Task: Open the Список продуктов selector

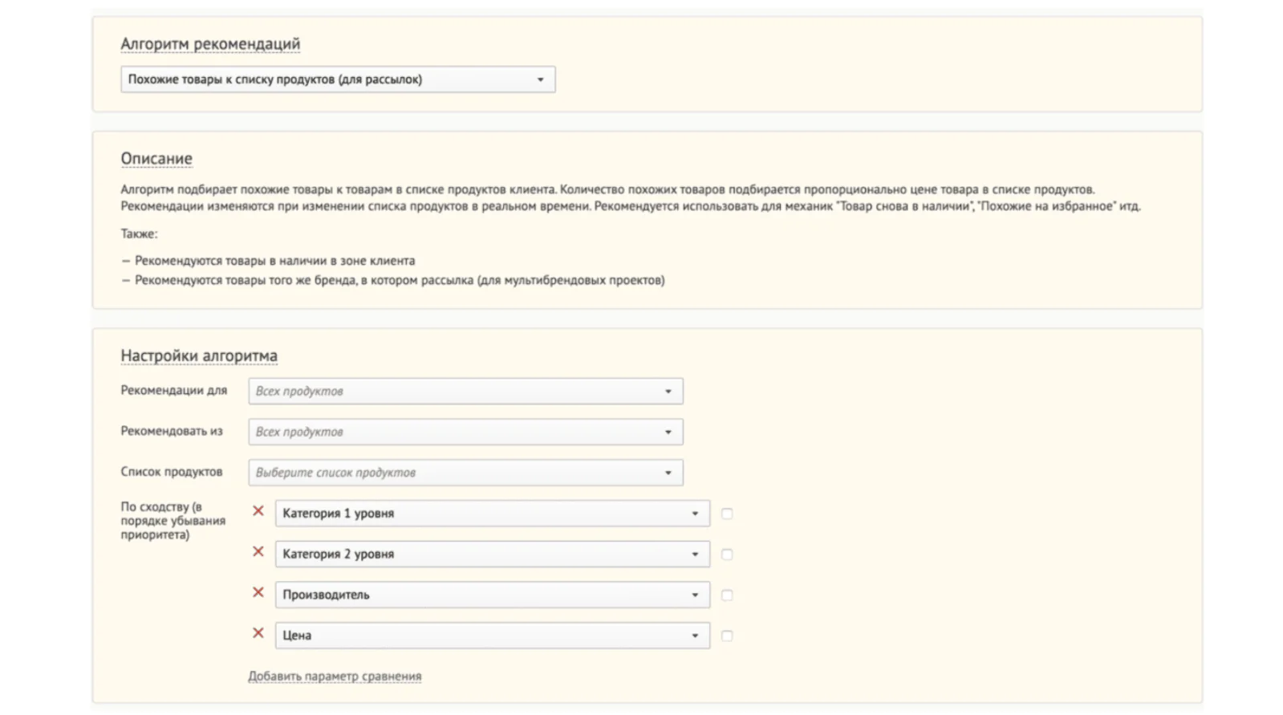Action: pyautogui.click(x=465, y=473)
